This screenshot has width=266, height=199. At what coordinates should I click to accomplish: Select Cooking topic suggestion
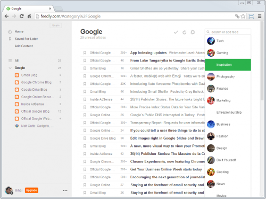(228, 172)
